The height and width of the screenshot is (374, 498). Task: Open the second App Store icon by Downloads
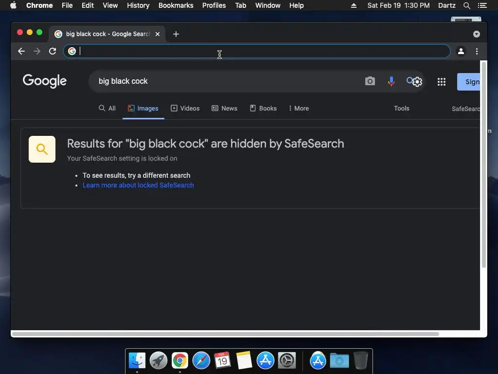click(318, 361)
